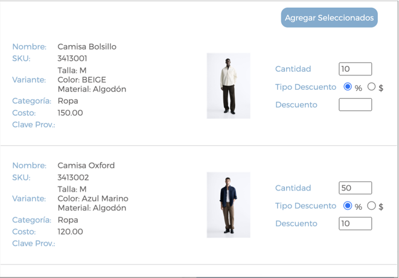Open the navy shirt product photo
Viewport: 399px width, 278px height.
coord(229,205)
